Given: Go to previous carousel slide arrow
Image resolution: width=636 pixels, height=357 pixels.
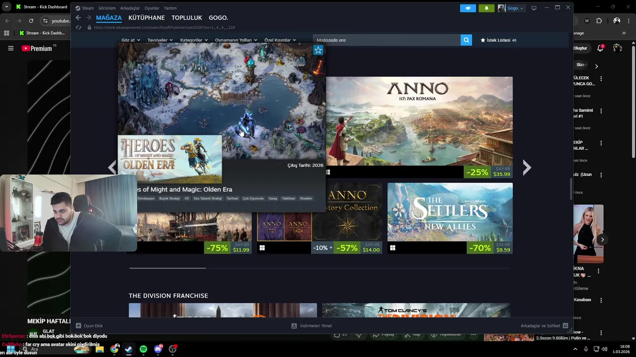Looking at the screenshot, I should (x=112, y=168).
